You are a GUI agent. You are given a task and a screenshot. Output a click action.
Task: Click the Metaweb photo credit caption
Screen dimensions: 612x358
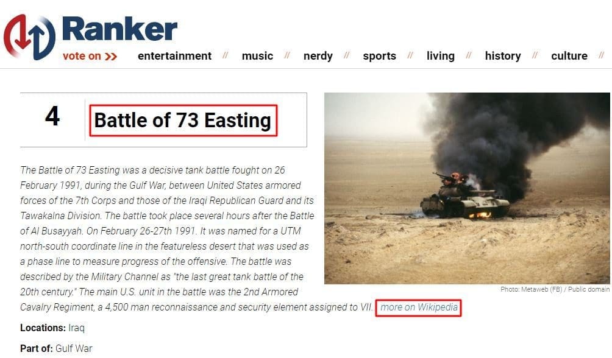(x=555, y=289)
